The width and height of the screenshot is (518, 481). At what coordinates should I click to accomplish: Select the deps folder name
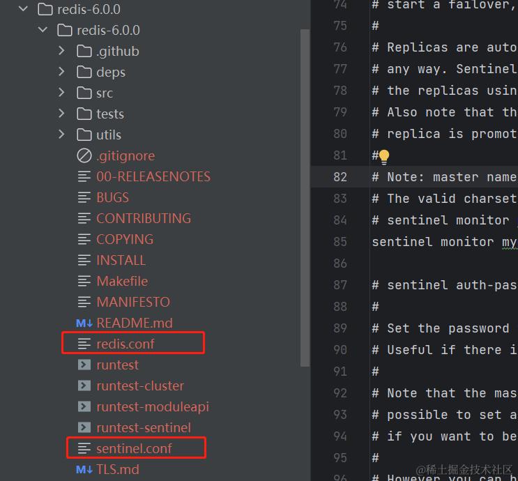[x=111, y=72]
